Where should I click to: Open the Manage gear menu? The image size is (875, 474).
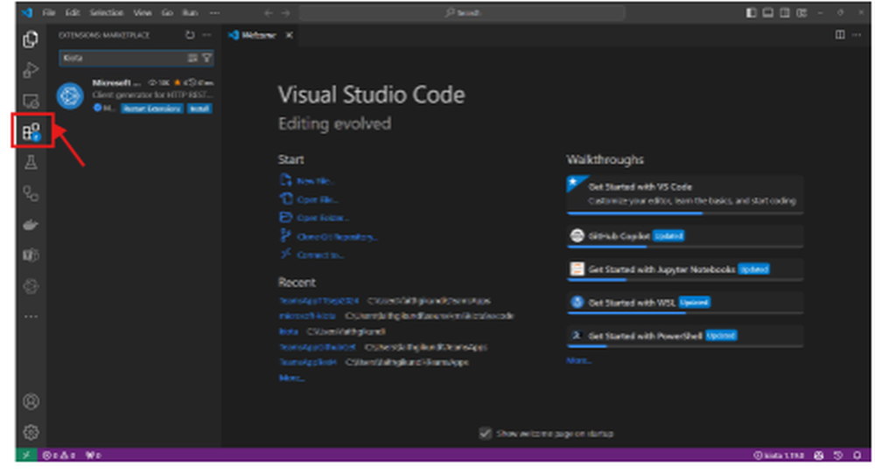[31, 432]
